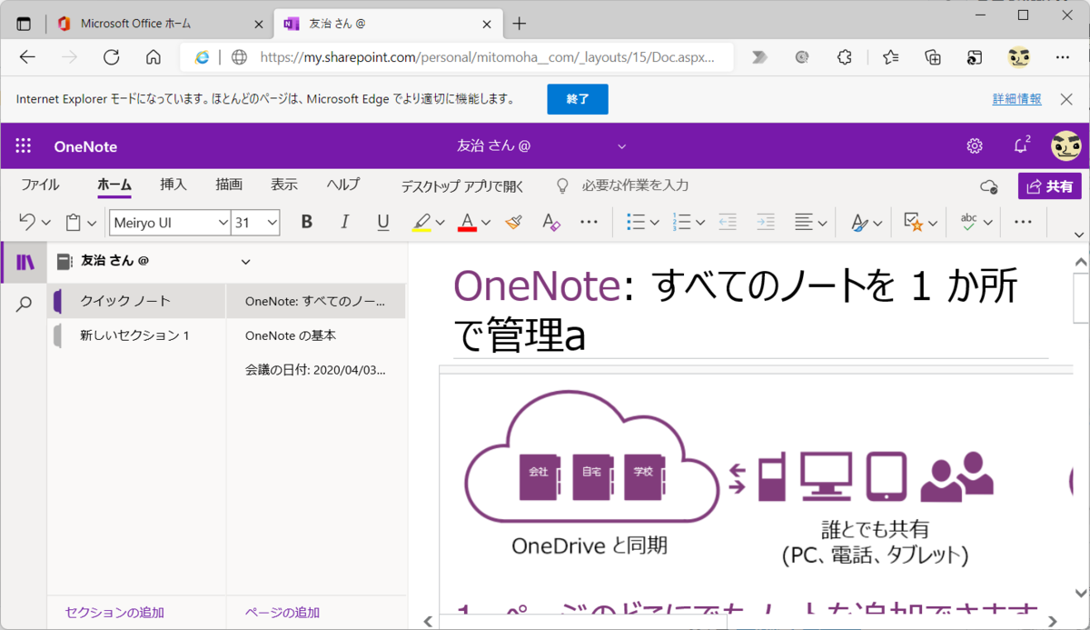Open Edge Favorites star icon
Screen dimensions: 1090x630
pos(890,57)
